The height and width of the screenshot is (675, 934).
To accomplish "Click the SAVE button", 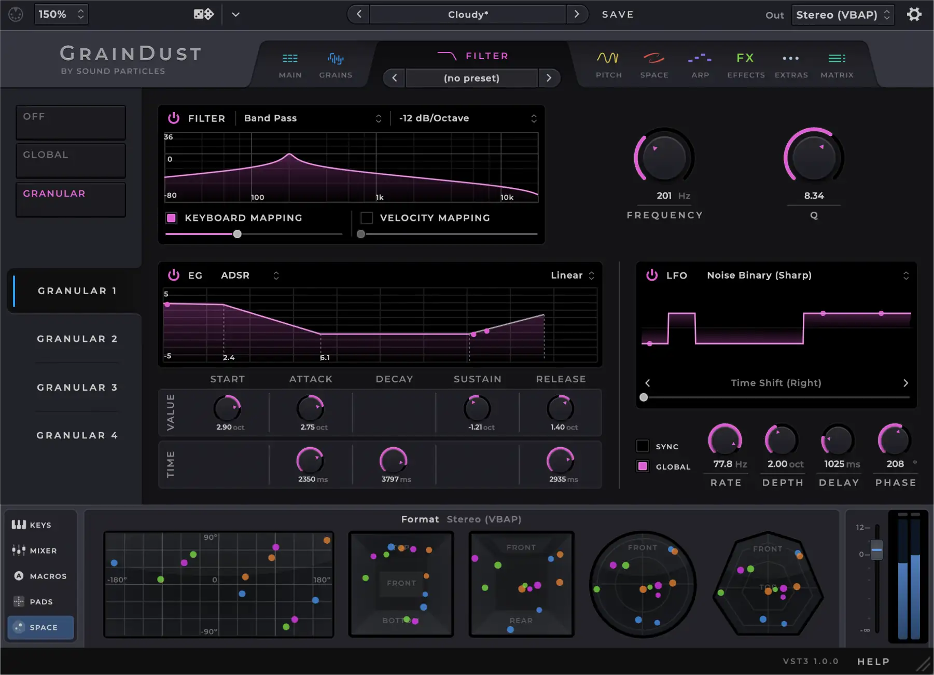I will (x=618, y=14).
